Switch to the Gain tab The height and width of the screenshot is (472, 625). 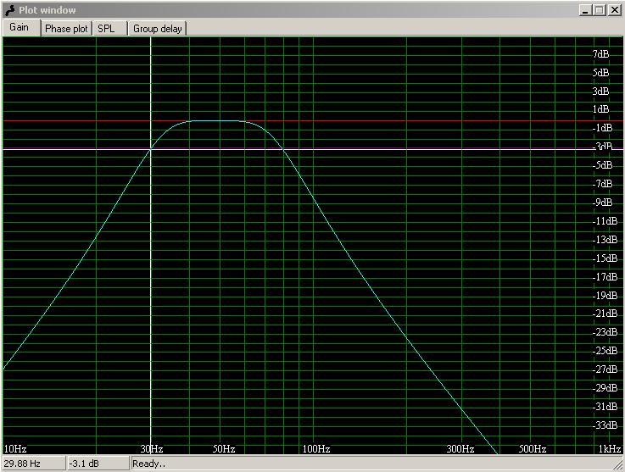tap(20, 27)
